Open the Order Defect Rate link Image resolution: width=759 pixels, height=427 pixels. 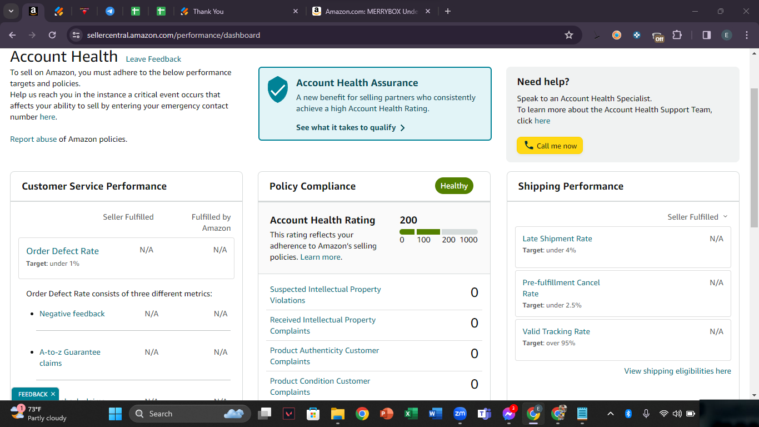[63, 251]
